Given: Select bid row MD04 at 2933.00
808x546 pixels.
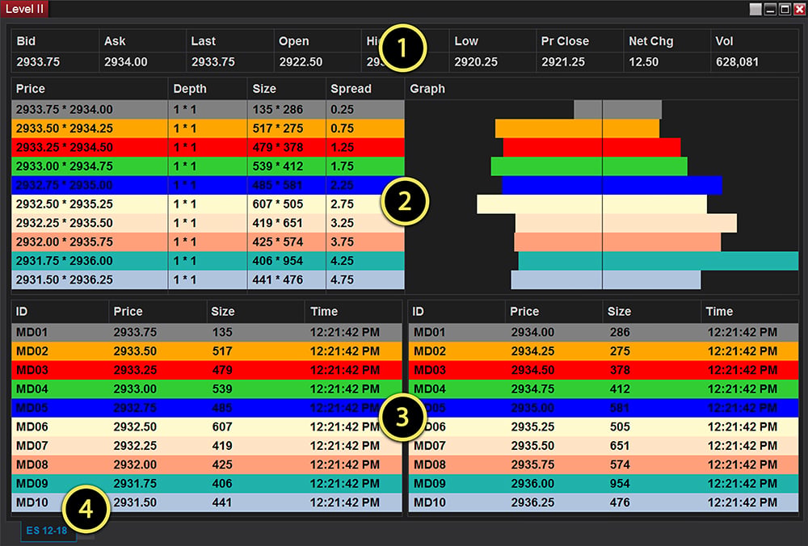Looking at the screenshot, I should pos(207,388).
